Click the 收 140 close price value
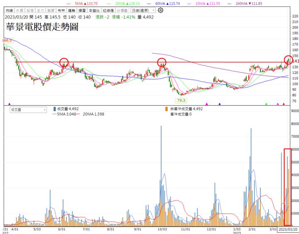Viewport: 299px width, 234px height. (x=84, y=17)
